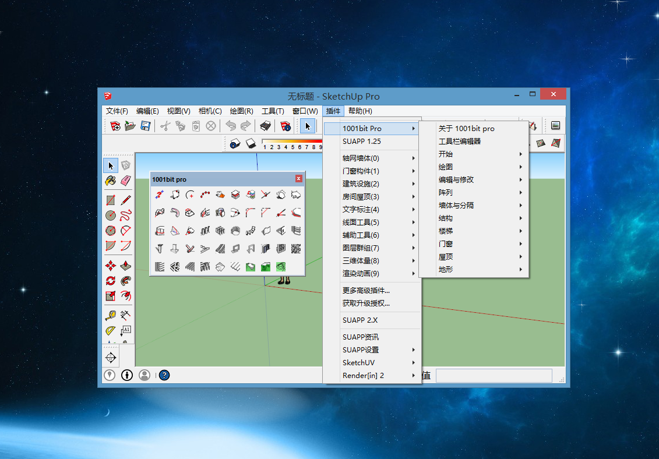Select the Pencil line tool
Screen dimensions: 659x459
click(x=126, y=200)
